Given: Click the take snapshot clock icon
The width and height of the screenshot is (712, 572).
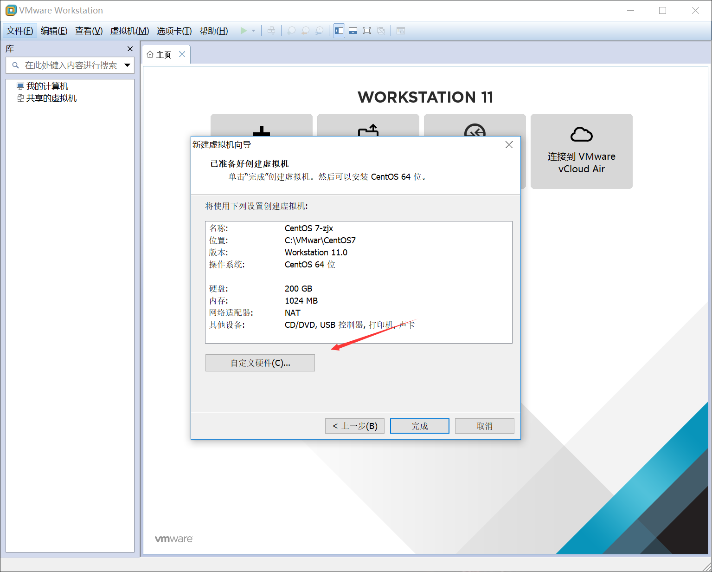Looking at the screenshot, I should point(291,31).
